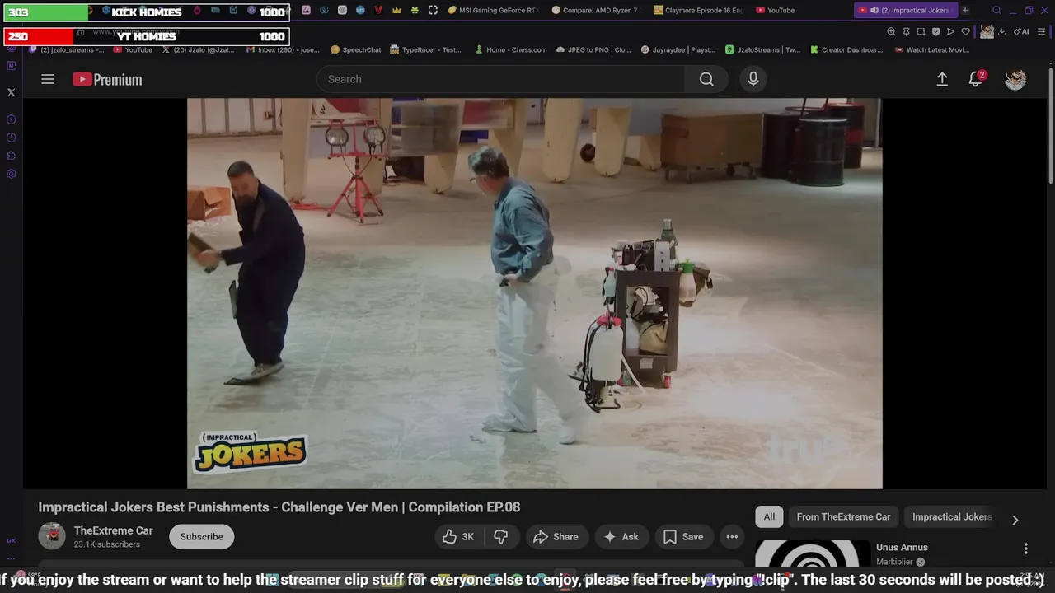
Task: Open the send/flow arrow icon in the address bar
Action: [950, 31]
